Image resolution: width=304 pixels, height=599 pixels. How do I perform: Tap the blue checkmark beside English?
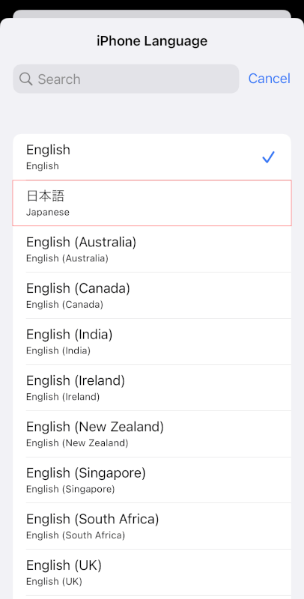(269, 157)
